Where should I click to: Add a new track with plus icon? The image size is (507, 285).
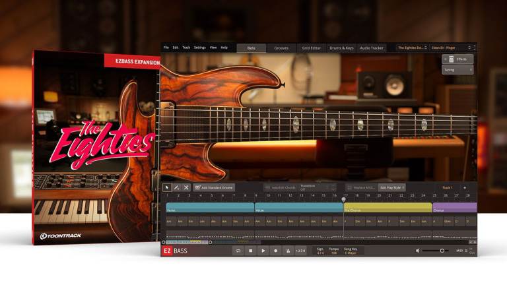coord(464,187)
